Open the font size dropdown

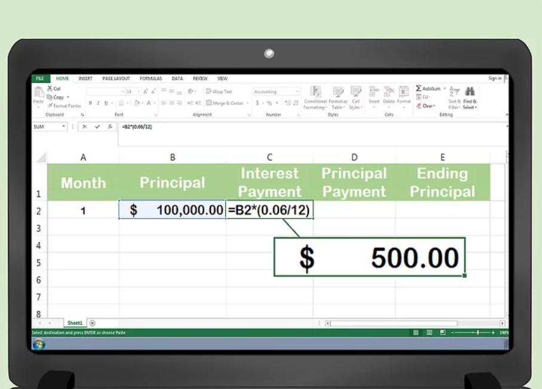[x=139, y=91]
